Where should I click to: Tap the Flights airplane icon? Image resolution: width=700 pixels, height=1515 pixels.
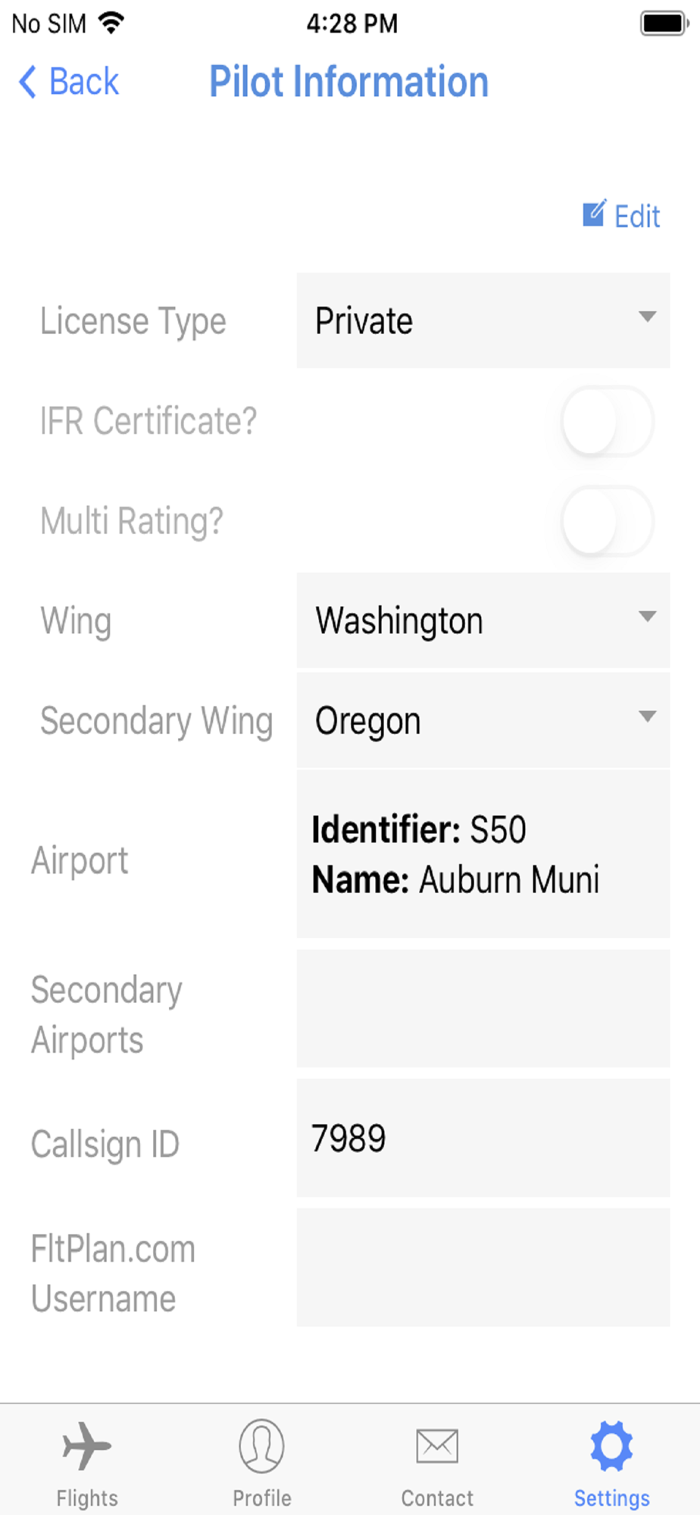coord(87,1445)
